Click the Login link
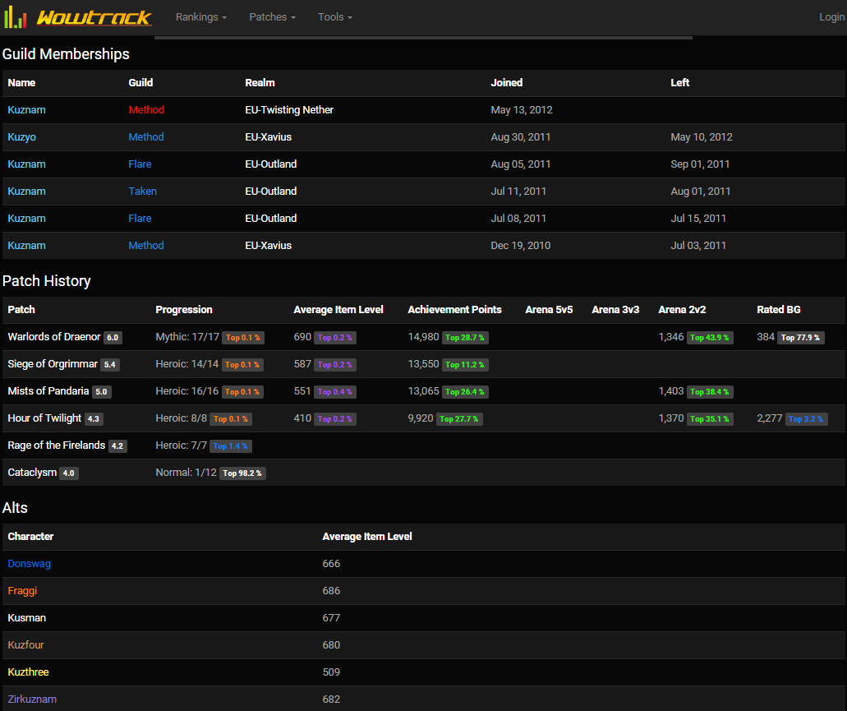Image resolution: width=847 pixels, height=711 pixels. click(831, 17)
